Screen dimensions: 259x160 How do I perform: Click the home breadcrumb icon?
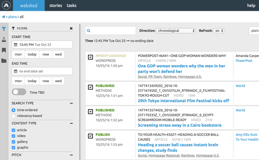(x=3, y=17)
